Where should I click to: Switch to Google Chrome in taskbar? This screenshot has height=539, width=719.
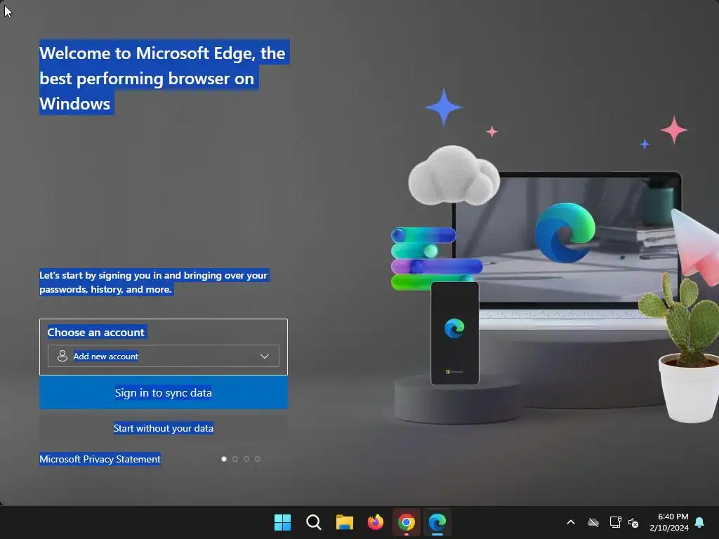[x=407, y=522]
